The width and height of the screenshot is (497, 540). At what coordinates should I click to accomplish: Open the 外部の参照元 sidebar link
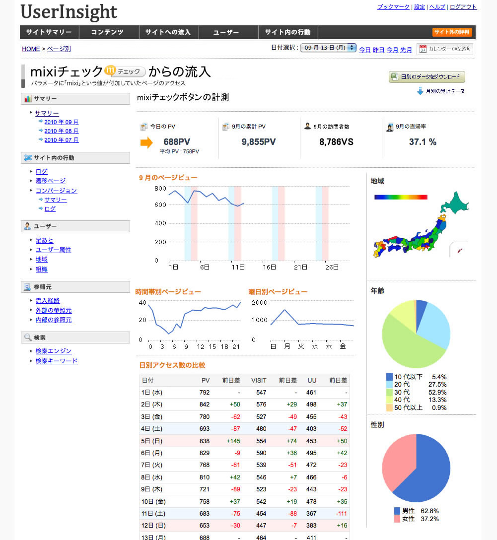click(x=54, y=310)
